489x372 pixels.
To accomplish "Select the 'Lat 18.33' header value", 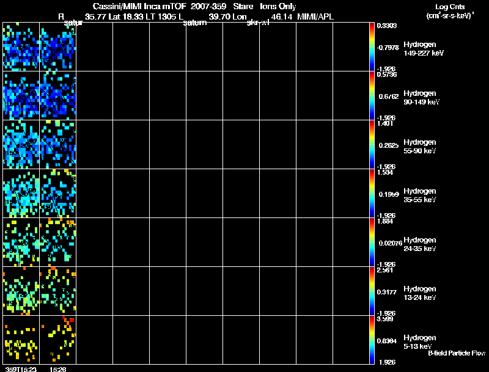I will pos(127,17).
